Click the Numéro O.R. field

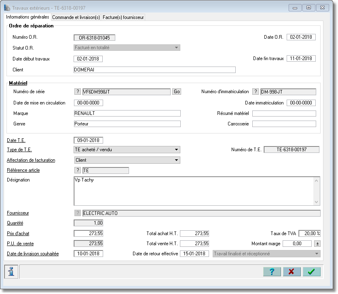tap(95, 38)
